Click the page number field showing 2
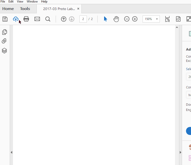 click(83, 19)
